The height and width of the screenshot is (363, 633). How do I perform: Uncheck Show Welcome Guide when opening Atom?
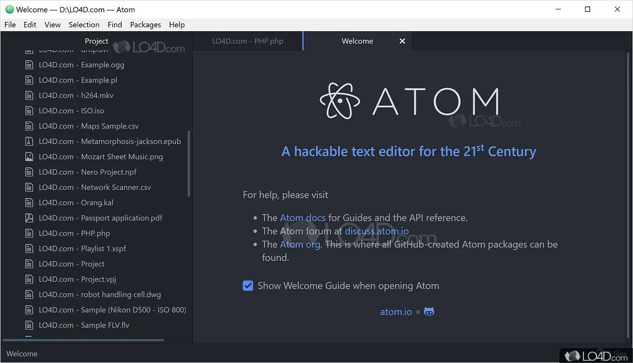[248, 285]
